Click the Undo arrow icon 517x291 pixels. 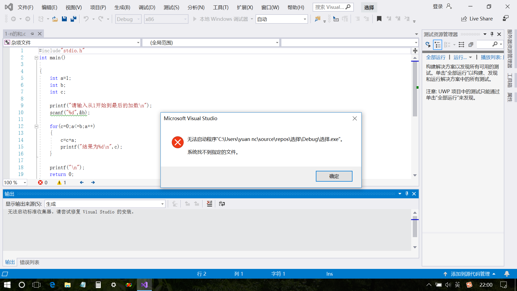[x=86, y=19]
